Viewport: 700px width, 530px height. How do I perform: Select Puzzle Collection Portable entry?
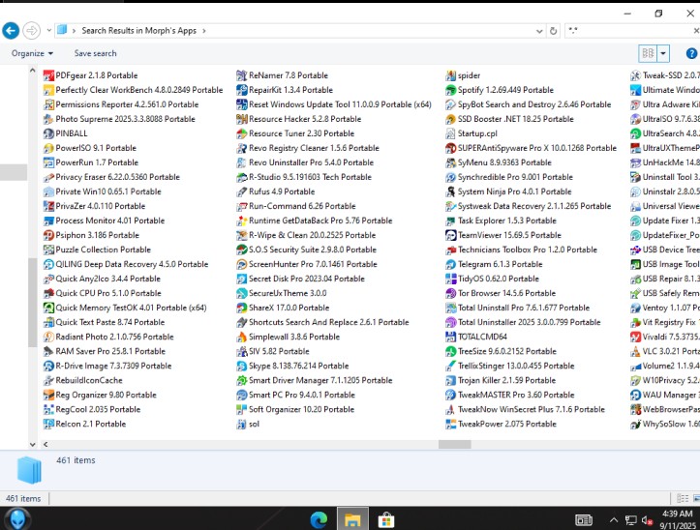97,250
